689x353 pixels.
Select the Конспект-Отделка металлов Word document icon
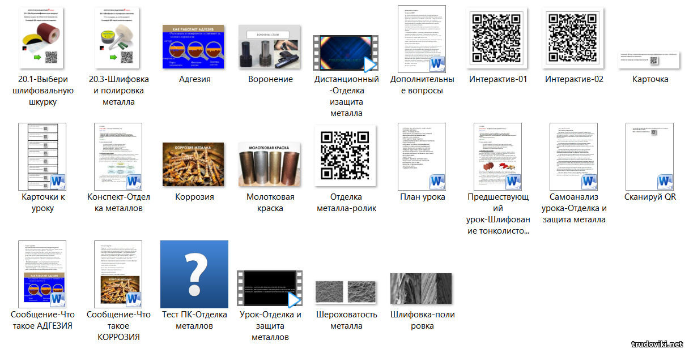tap(118, 157)
